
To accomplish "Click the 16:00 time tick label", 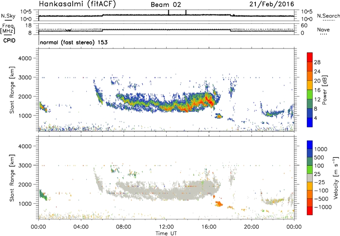I will [x=209, y=227].
